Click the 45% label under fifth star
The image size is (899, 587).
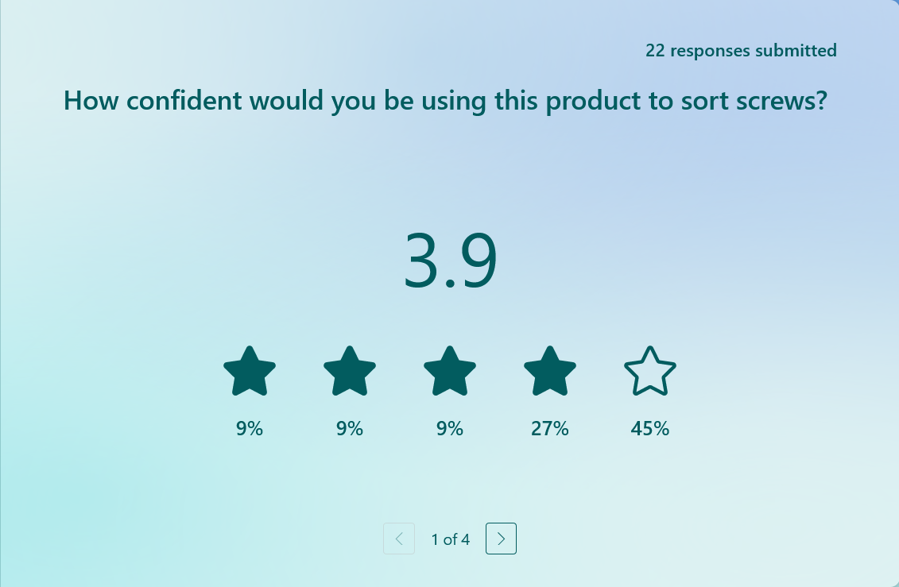pyautogui.click(x=650, y=429)
